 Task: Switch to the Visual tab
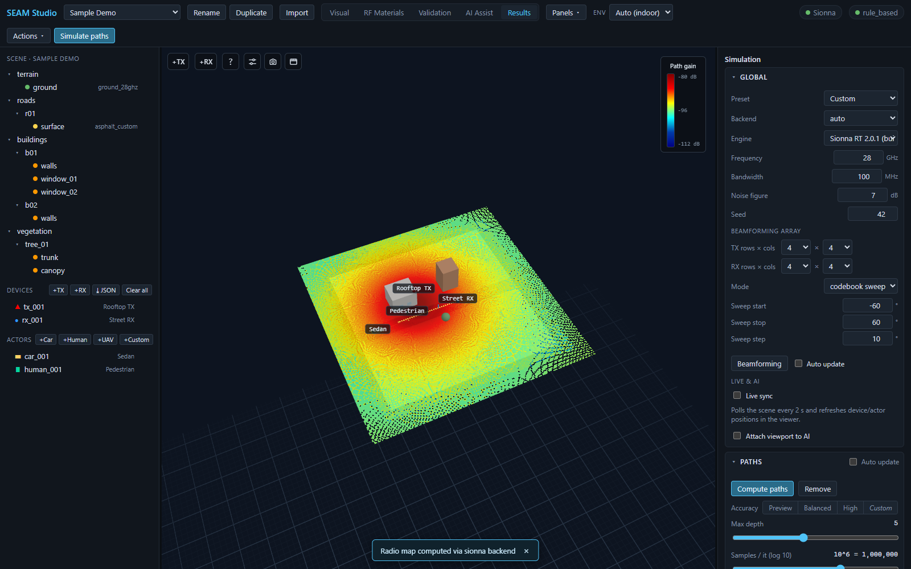pyautogui.click(x=339, y=13)
